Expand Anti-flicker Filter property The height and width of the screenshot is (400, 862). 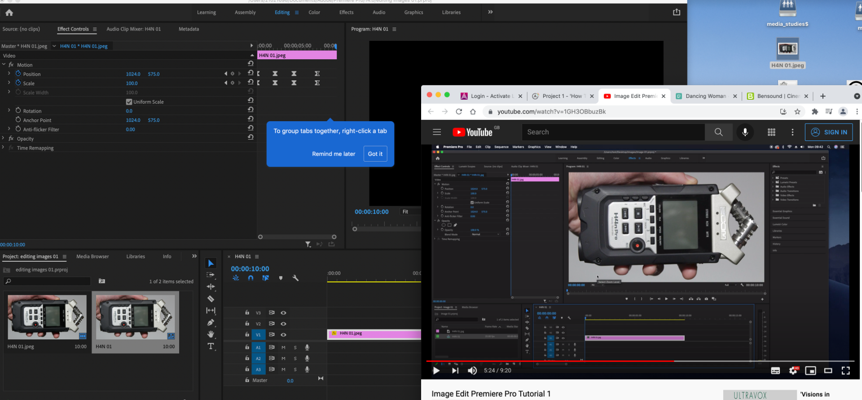[9, 129]
